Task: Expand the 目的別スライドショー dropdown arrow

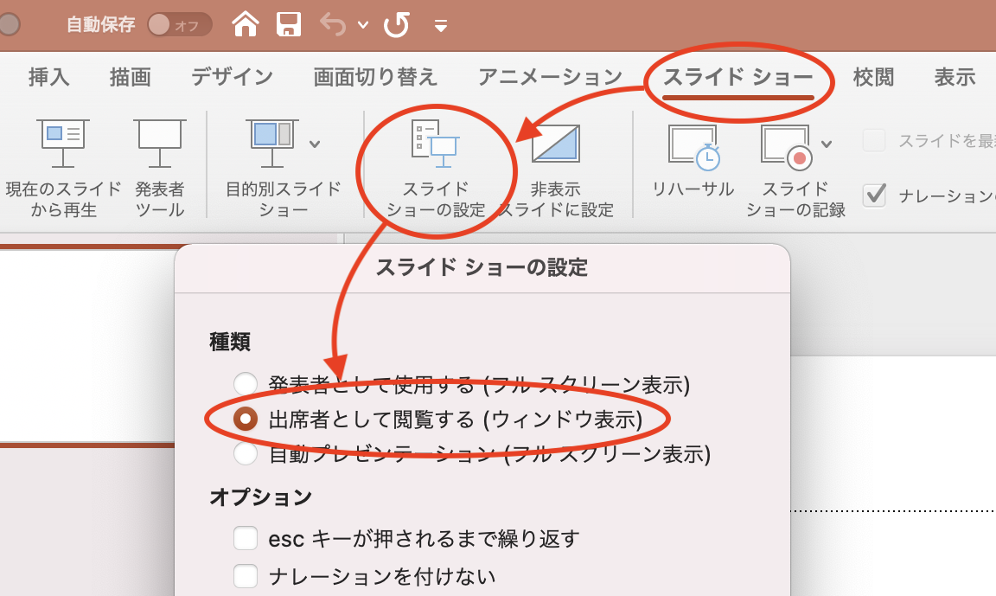Action: point(315,144)
